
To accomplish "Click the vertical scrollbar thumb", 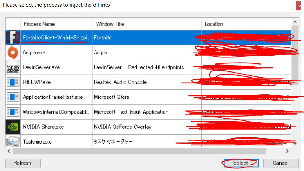I will (295, 55).
